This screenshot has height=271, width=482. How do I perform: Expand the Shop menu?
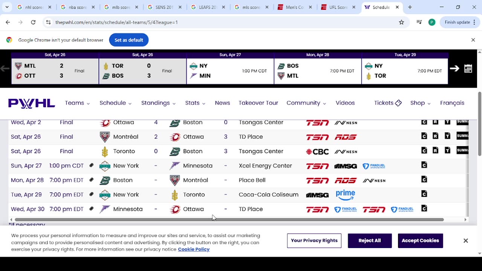coord(420,103)
